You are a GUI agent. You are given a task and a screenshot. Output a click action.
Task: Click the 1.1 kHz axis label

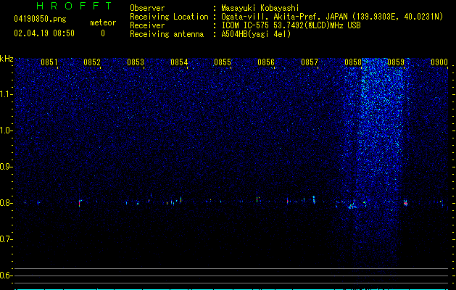tap(6, 94)
